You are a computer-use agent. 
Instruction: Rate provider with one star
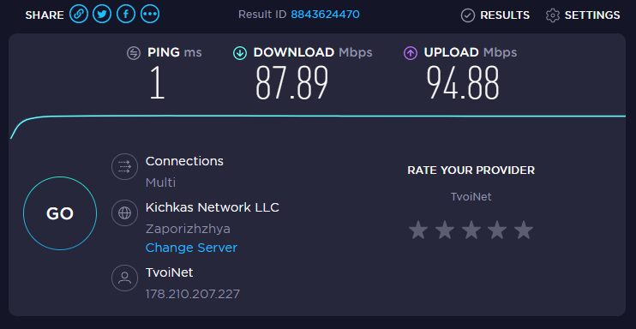coord(418,230)
